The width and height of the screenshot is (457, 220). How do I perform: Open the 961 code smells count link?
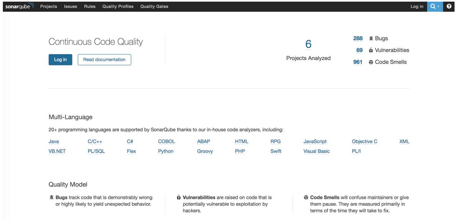[x=358, y=62]
